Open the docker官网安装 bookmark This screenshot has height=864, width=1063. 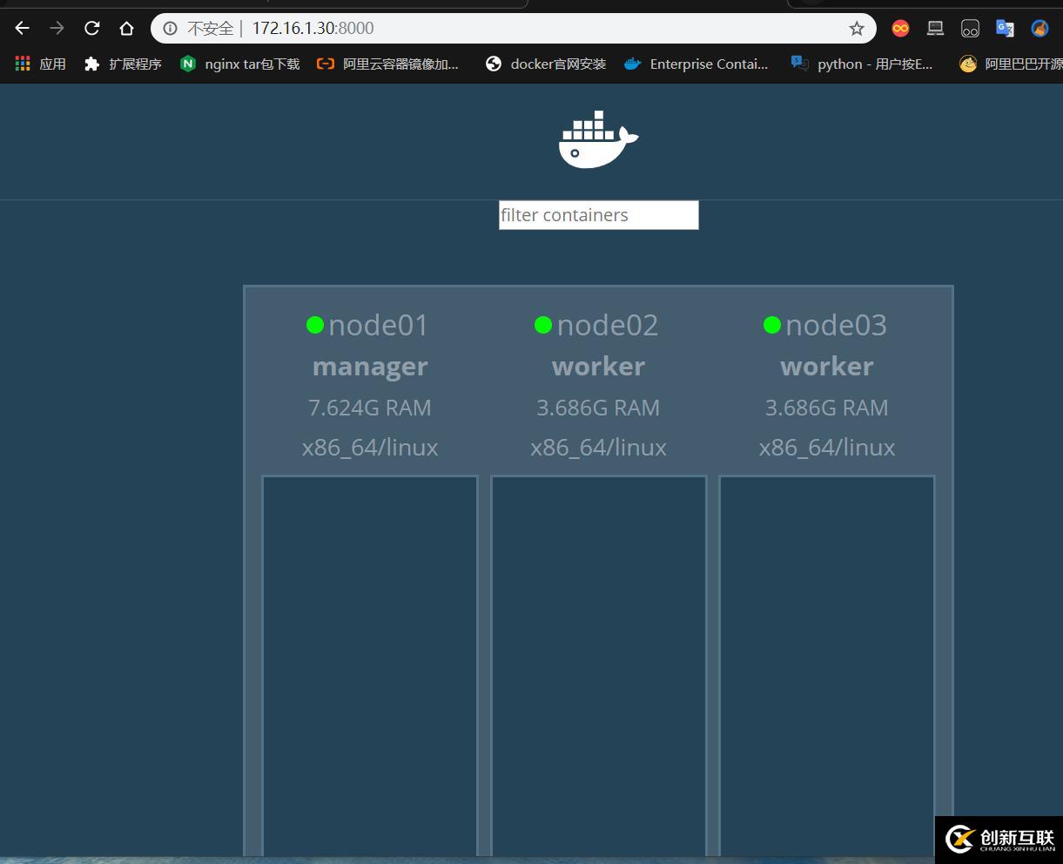pyautogui.click(x=546, y=64)
